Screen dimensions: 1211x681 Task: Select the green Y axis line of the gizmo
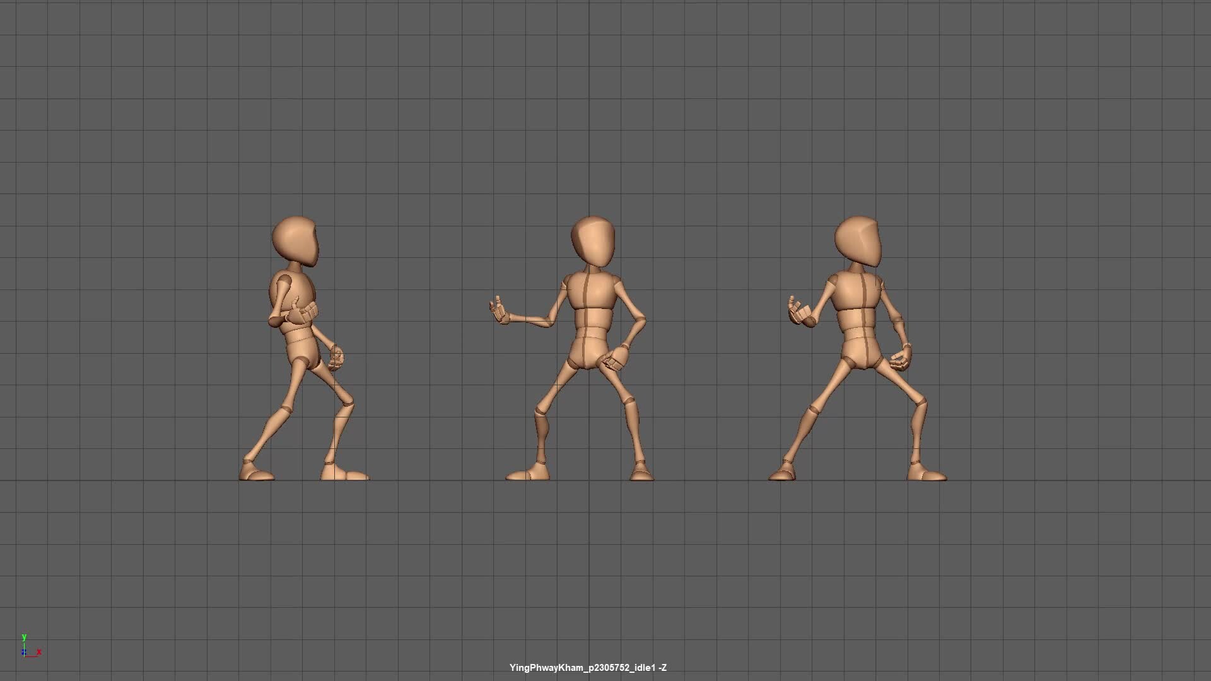coord(24,648)
